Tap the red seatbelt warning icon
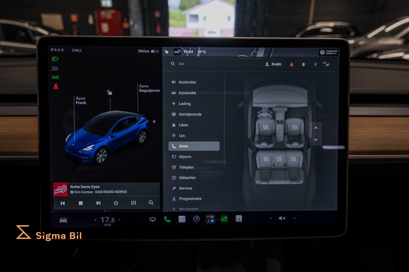This screenshot has height=272, width=409. [x=56, y=87]
